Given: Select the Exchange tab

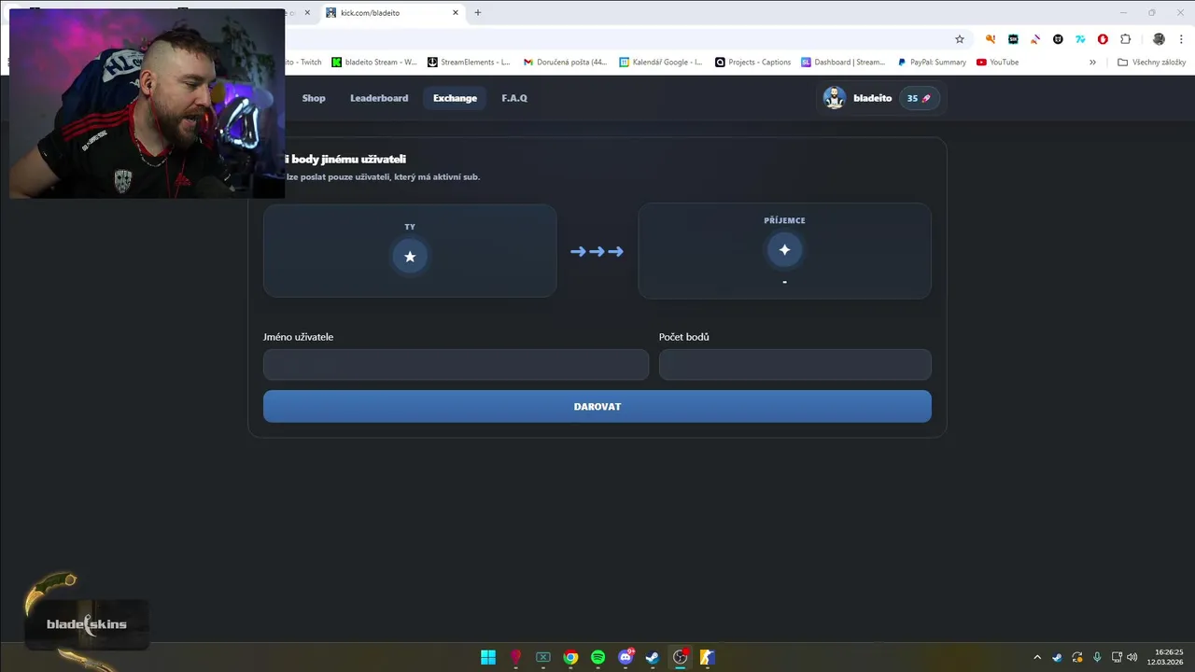Looking at the screenshot, I should point(455,98).
